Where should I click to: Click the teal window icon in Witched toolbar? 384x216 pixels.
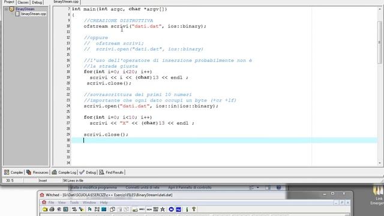click(104, 209)
